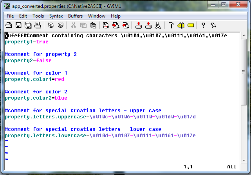Click the Save session icon

[x=148, y=25]
